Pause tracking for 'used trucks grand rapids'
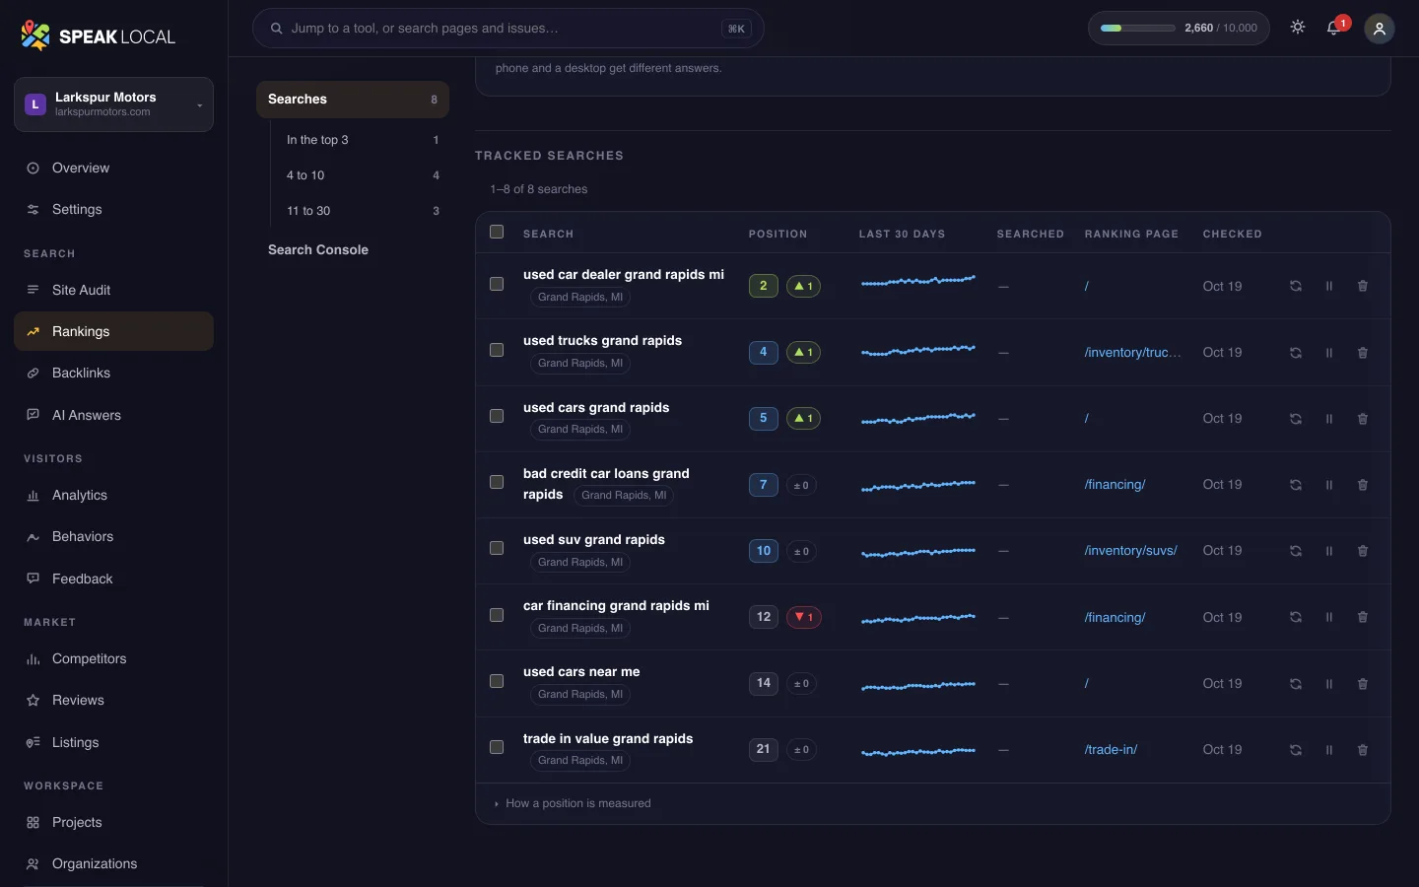The image size is (1419, 887). [1329, 353]
